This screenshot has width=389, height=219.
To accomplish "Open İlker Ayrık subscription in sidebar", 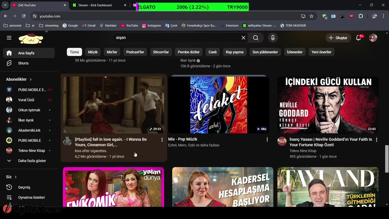I will (29, 120).
